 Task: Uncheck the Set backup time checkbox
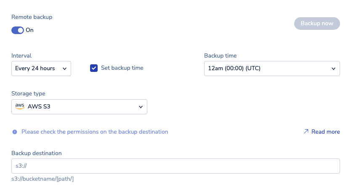94,68
